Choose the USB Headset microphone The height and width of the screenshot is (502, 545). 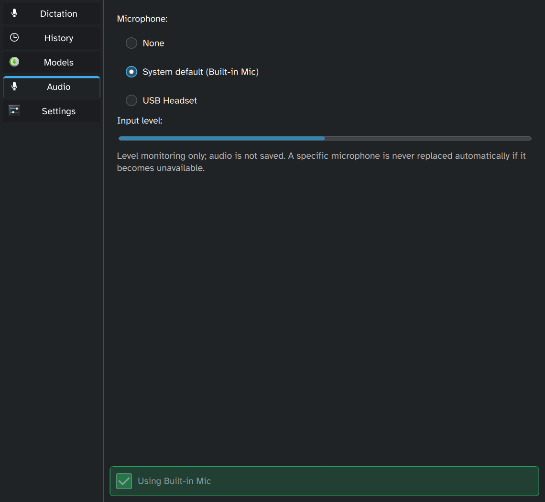(x=161, y=100)
